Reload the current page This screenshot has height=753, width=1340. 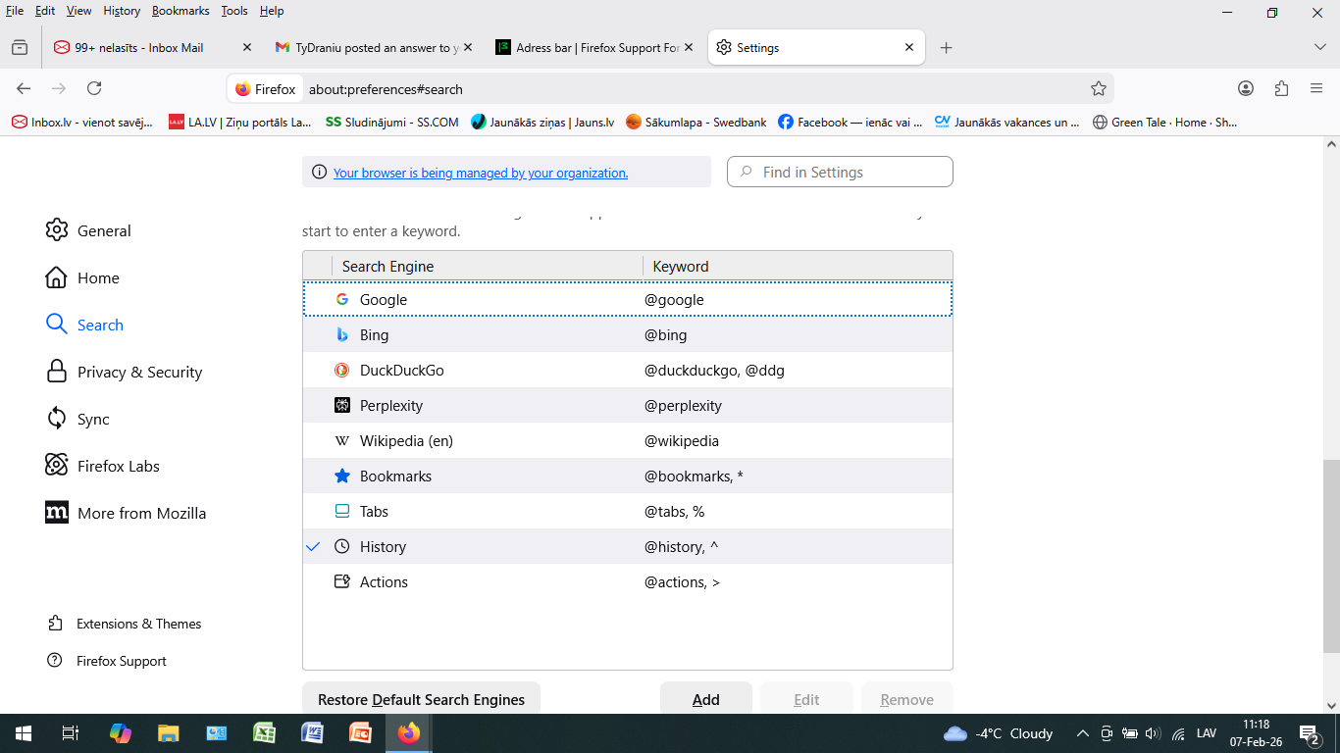click(94, 88)
